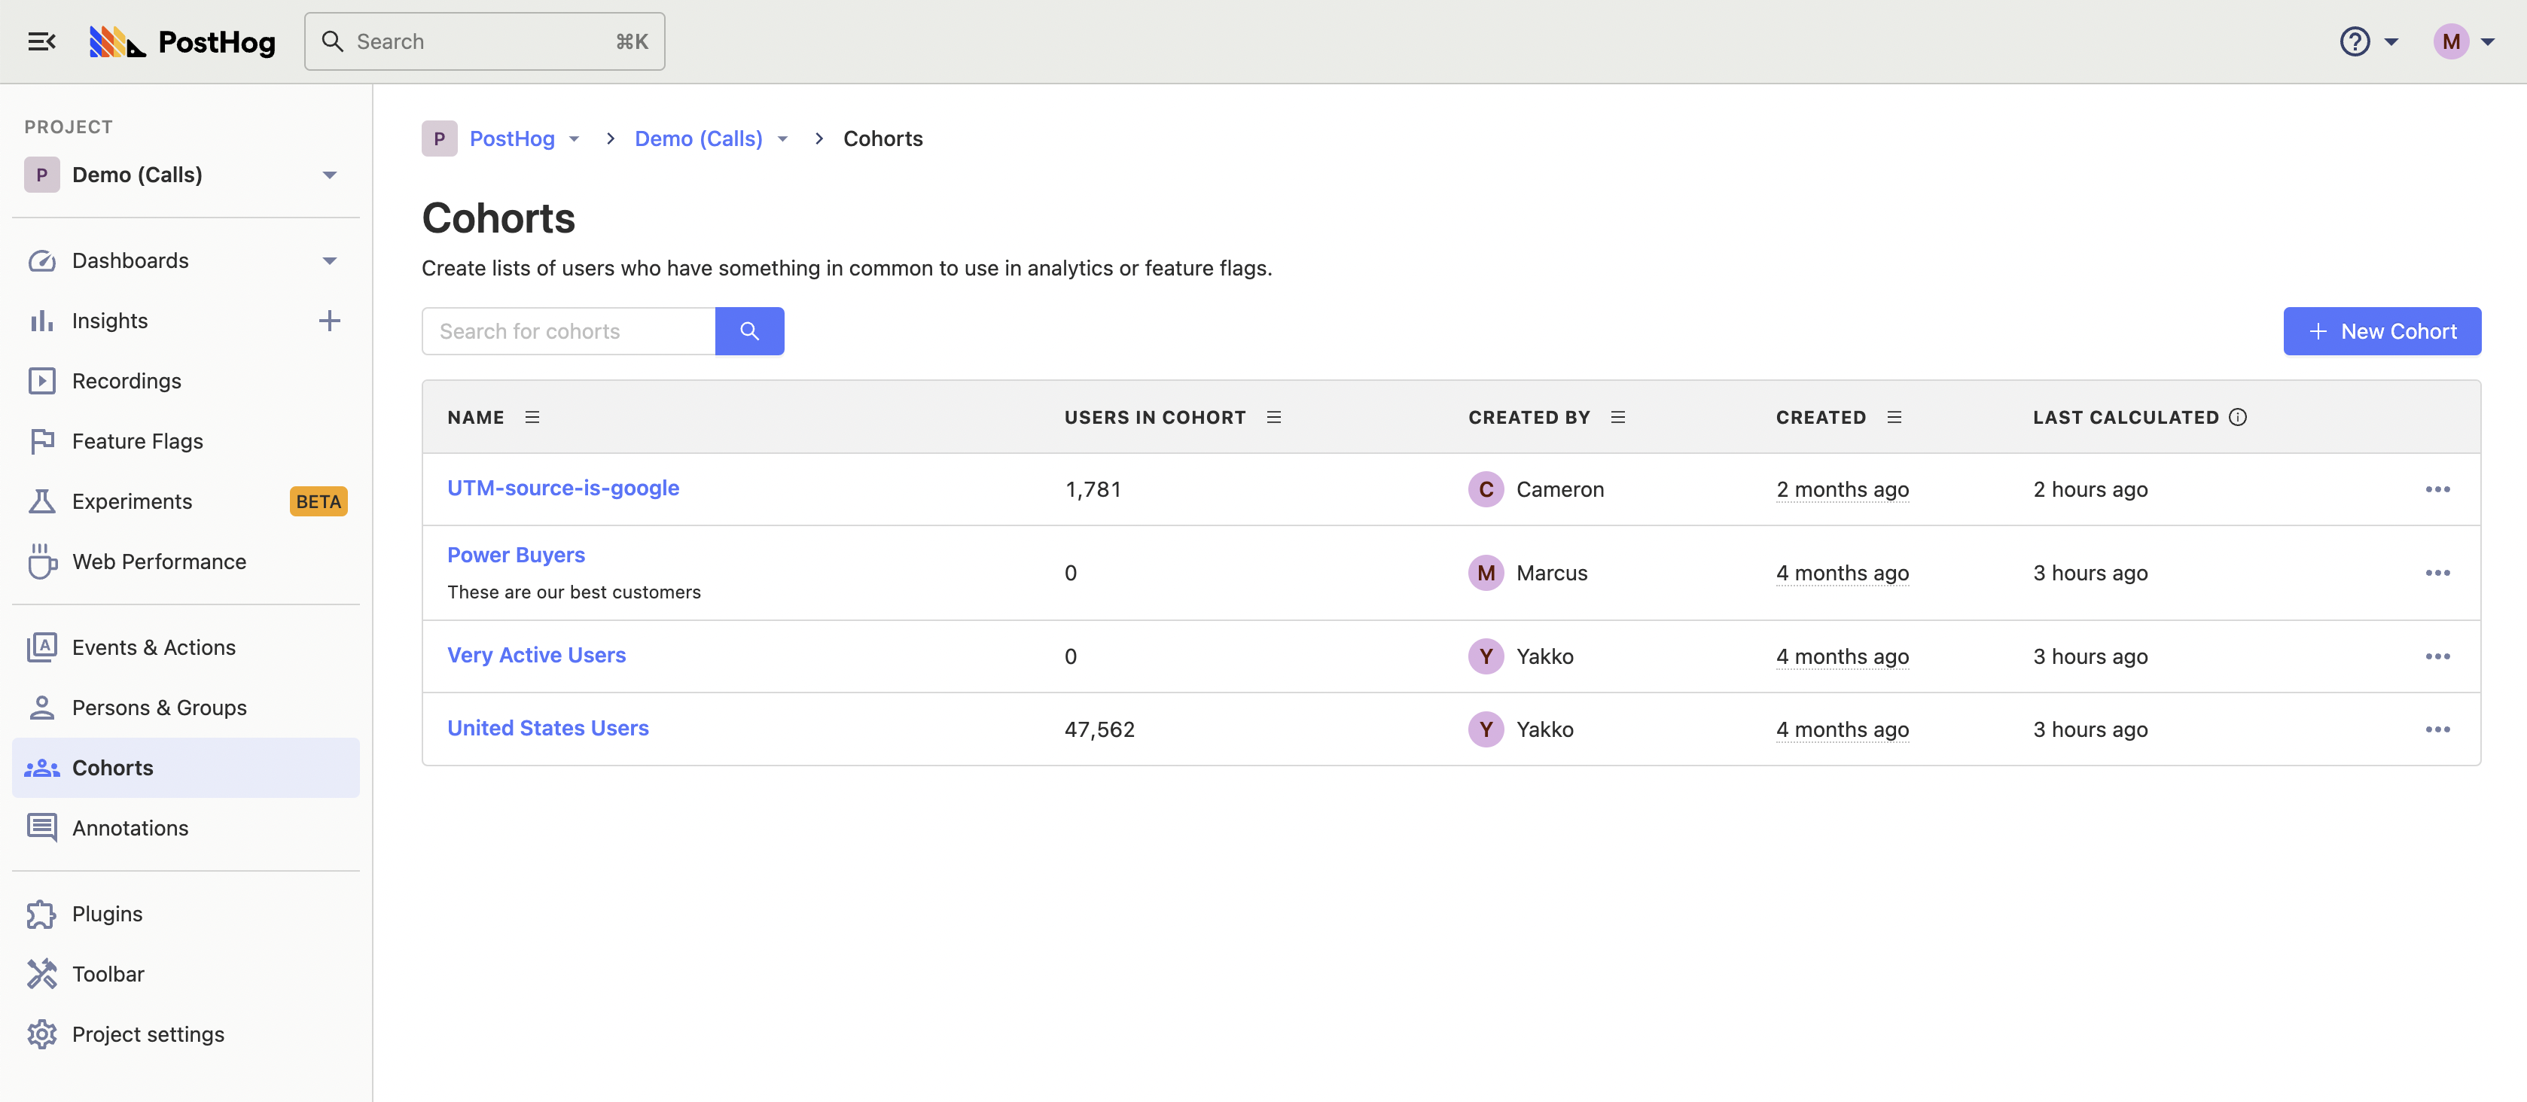The image size is (2527, 1102).
Task: Open the three-dot menu for United States Users
Action: 2437,729
